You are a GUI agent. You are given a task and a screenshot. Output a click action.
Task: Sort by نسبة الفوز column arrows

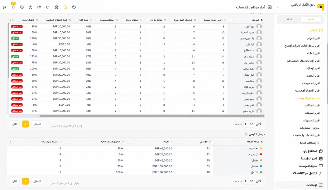click(x=91, y=20)
